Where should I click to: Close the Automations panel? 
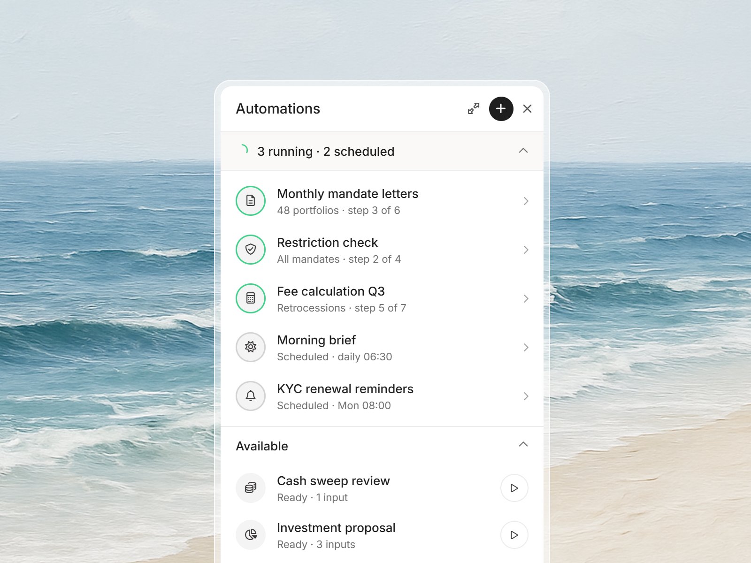[x=527, y=109]
